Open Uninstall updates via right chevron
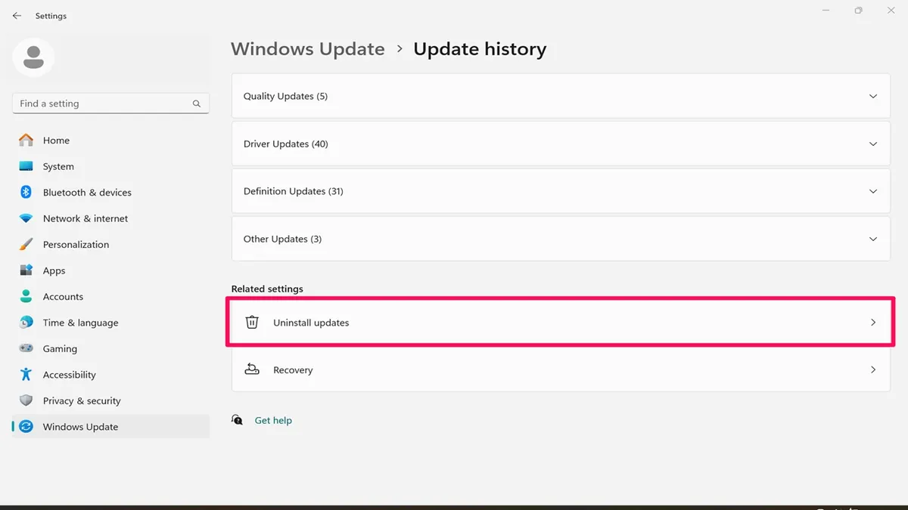 click(873, 323)
